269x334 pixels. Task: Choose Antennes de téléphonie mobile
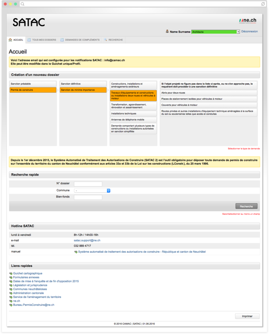pos(133,120)
